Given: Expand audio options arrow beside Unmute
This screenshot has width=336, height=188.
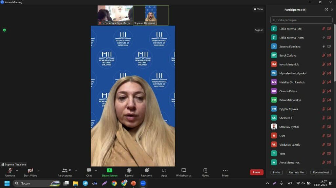Looking at the screenshot, I should pyautogui.click(x=18, y=170).
